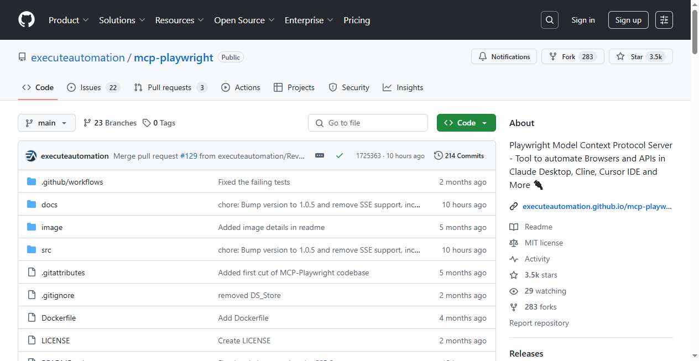The image size is (699, 361).
Task: Click the image folder icon
Action: click(32, 227)
